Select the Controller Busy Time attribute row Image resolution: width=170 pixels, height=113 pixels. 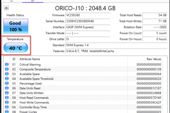[x=83, y=107]
